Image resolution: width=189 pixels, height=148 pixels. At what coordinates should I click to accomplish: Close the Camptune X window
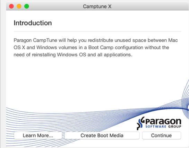click(x=11, y=6)
